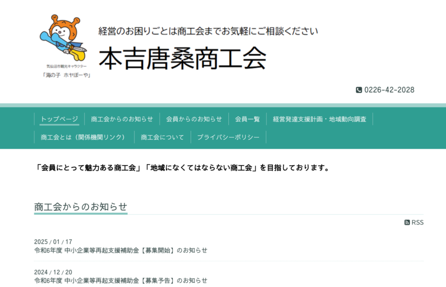The width and height of the screenshot is (446, 287).
Task: Click the 「海の子 ホヤぼーや」 caption
Action: (66, 75)
